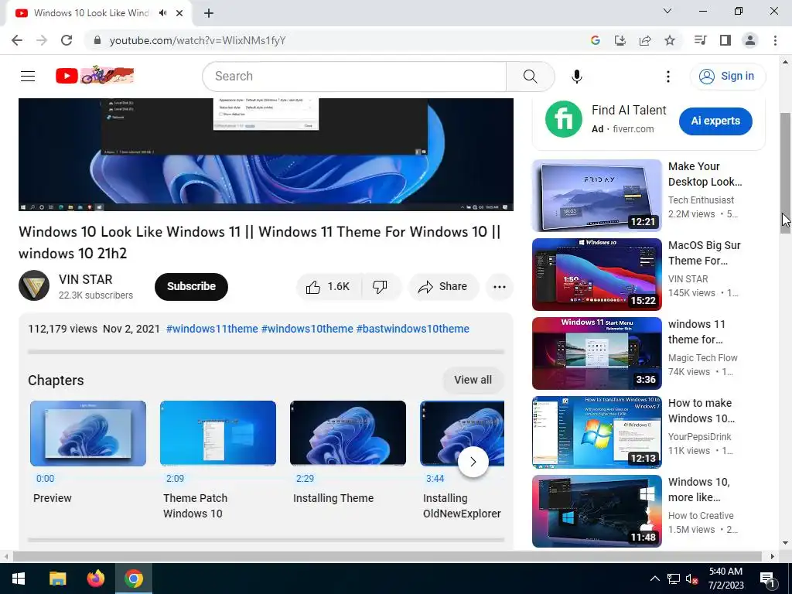The height and width of the screenshot is (594, 792).
Task: Go to YouTube home via logo
Action: [94, 76]
